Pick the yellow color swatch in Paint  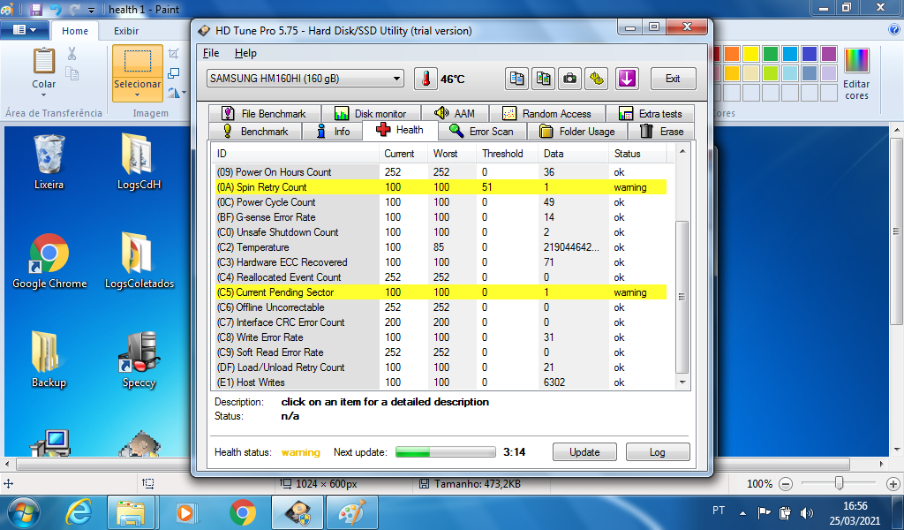tap(750, 54)
